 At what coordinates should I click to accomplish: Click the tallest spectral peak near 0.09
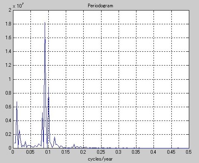point(45,23)
